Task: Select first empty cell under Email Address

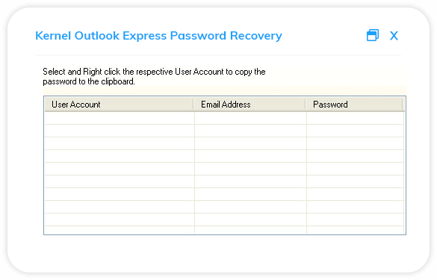Action: click(250, 118)
